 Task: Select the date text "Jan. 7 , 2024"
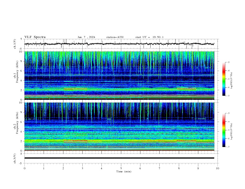pos(86,37)
